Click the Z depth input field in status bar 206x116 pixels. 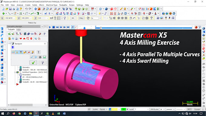[x=113, y=109]
